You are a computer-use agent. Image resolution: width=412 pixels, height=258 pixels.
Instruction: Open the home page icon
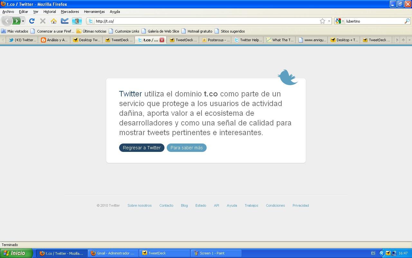point(53,21)
